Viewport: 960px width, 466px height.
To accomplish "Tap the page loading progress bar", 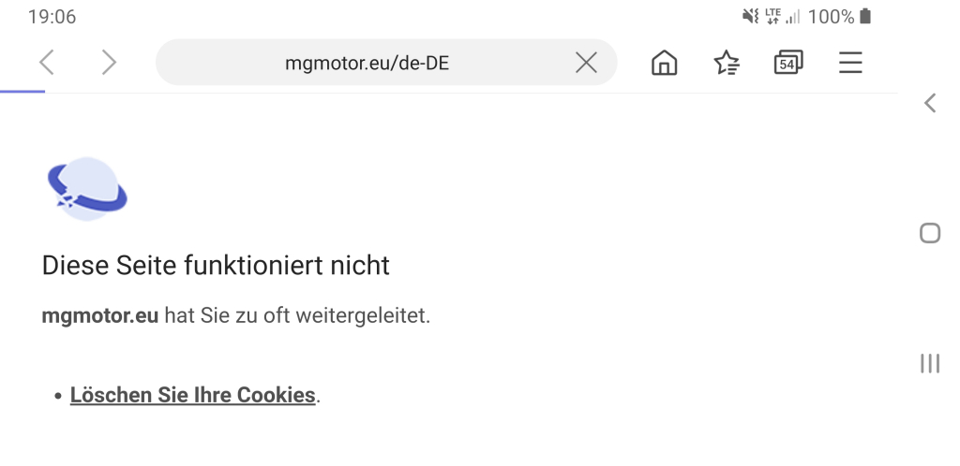I will click(22, 92).
